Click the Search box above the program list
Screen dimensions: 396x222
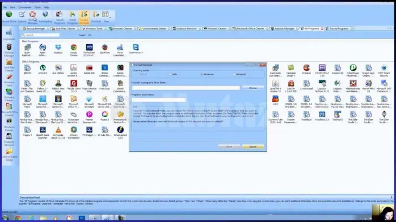coord(40,35)
